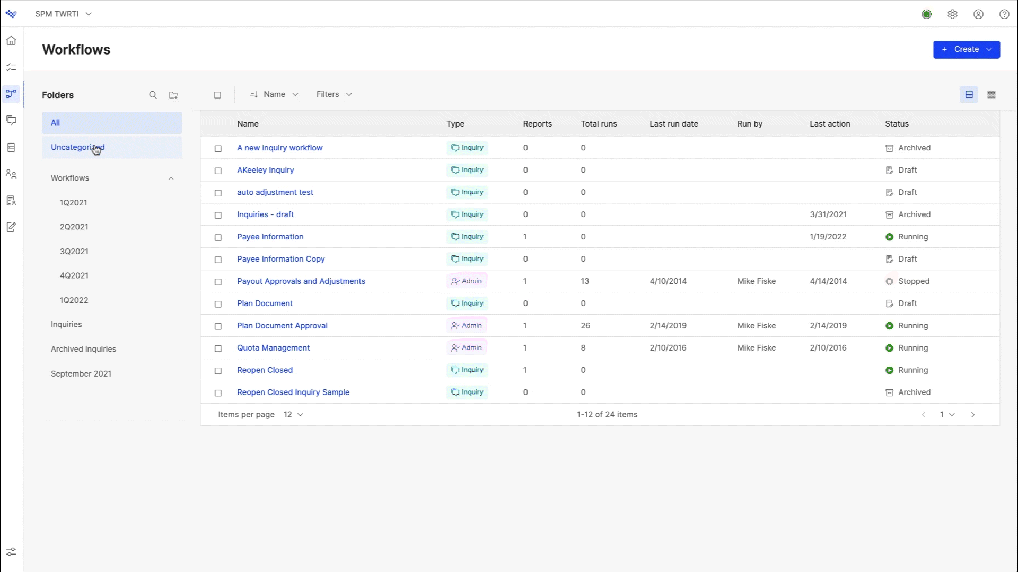Click the new folder icon
1018x572 pixels.
(173, 95)
